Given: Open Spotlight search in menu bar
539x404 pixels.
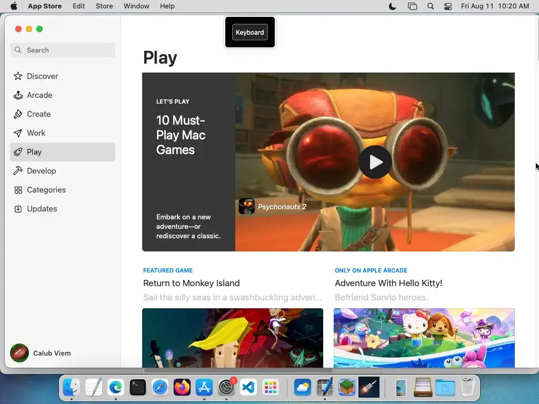Looking at the screenshot, I should pyautogui.click(x=431, y=6).
